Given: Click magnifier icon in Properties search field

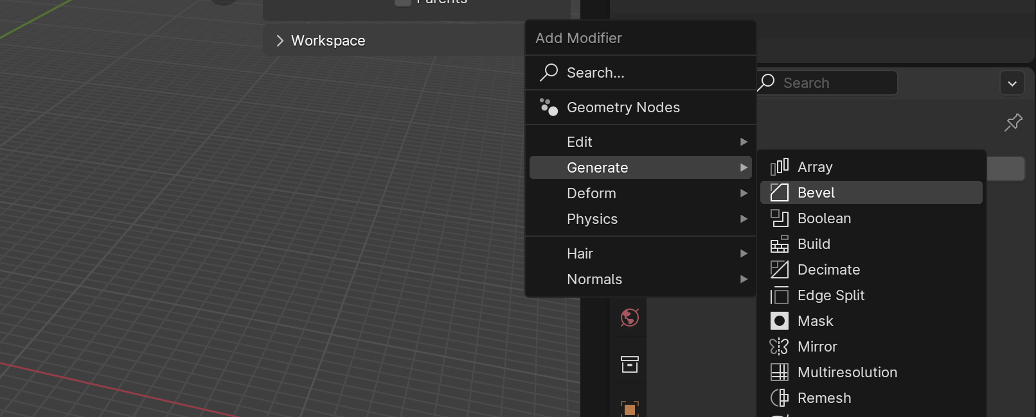Looking at the screenshot, I should coord(766,83).
